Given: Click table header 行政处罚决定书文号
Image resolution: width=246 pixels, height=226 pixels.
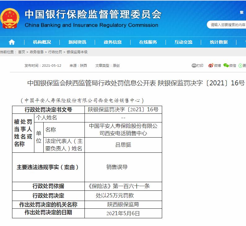Looking at the screenshot, I should point(48,110).
